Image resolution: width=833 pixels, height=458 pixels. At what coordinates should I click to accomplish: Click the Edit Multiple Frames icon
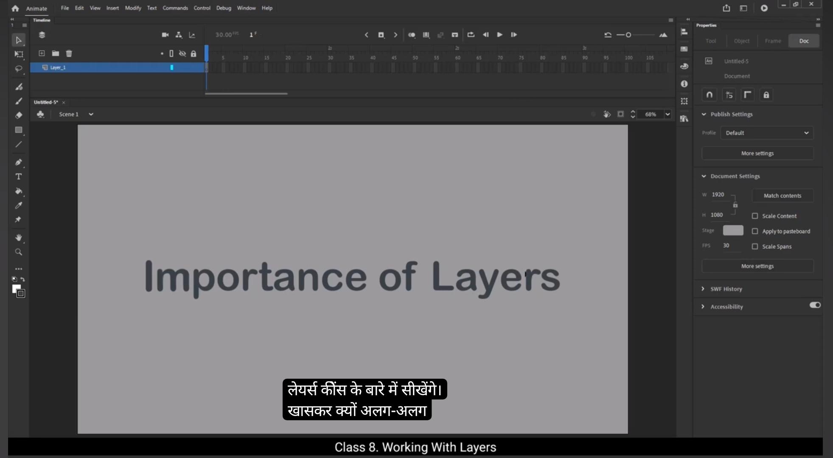pyautogui.click(x=426, y=35)
